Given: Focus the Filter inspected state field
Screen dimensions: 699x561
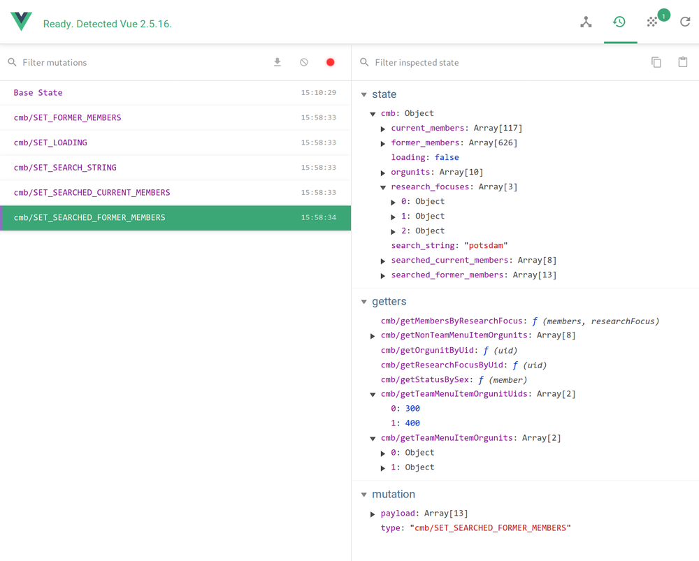Looking at the screenshot, I should (x=508, y=62).
